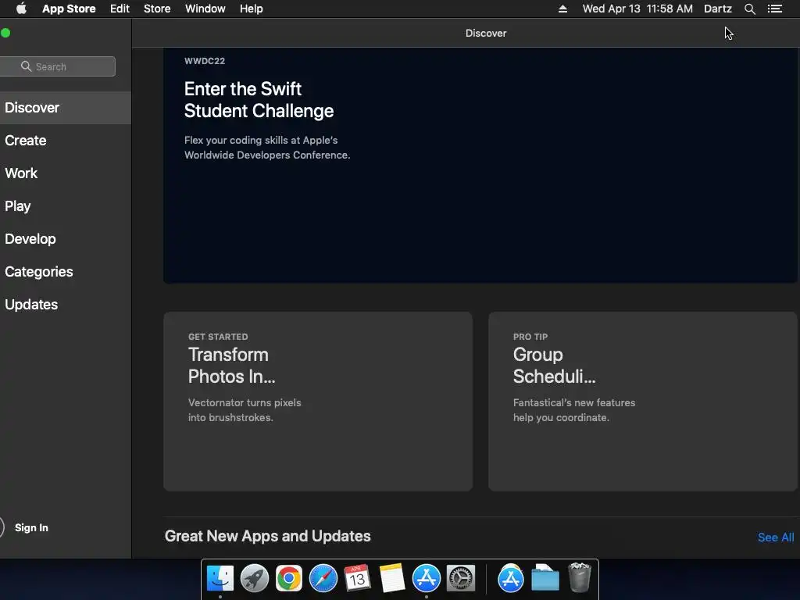Open the Help menu
Image resolution: width=800 pixels, height=600 pixels.
click(x=252, y=9)
